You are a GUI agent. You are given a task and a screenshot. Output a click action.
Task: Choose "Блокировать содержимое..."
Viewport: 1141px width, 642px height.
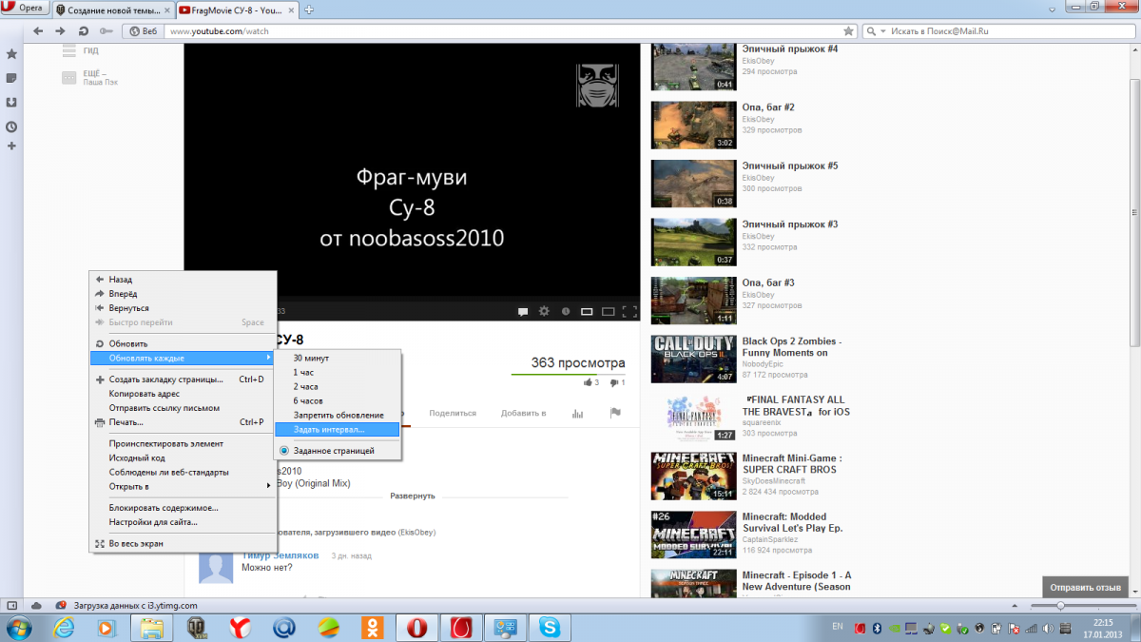click(x=183, y=508)
